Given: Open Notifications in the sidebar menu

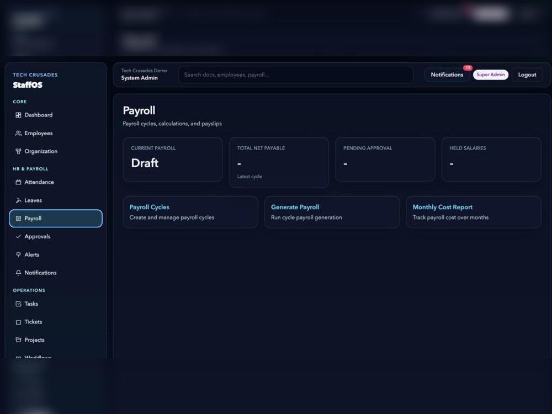Looking at the screenshot, I should 56,273.
